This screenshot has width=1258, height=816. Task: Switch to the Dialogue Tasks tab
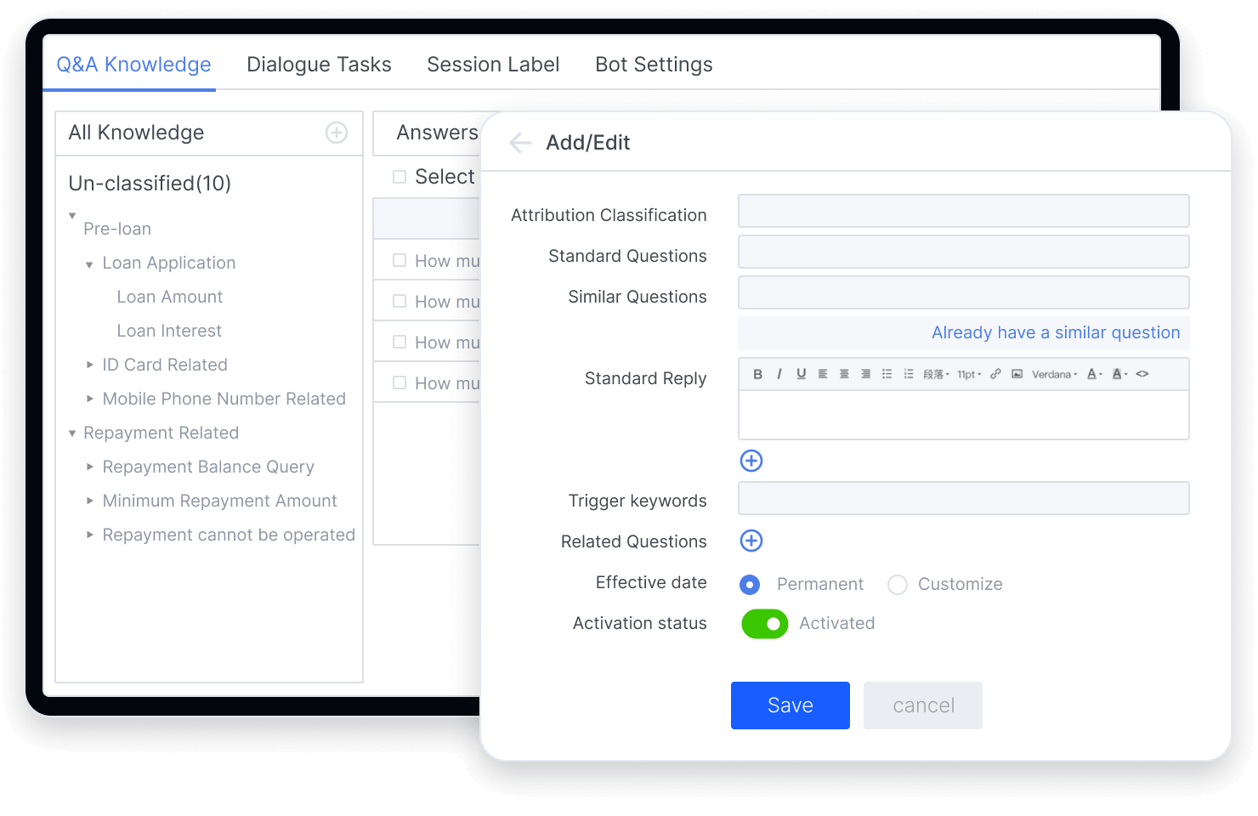click(319, 65)
